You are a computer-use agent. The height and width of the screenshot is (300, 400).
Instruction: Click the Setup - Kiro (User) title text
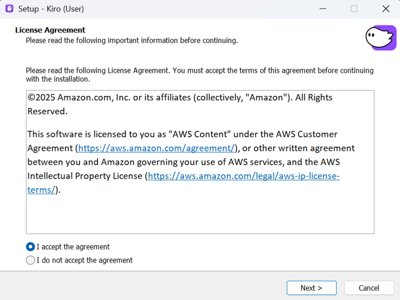(x=51, y=8)
